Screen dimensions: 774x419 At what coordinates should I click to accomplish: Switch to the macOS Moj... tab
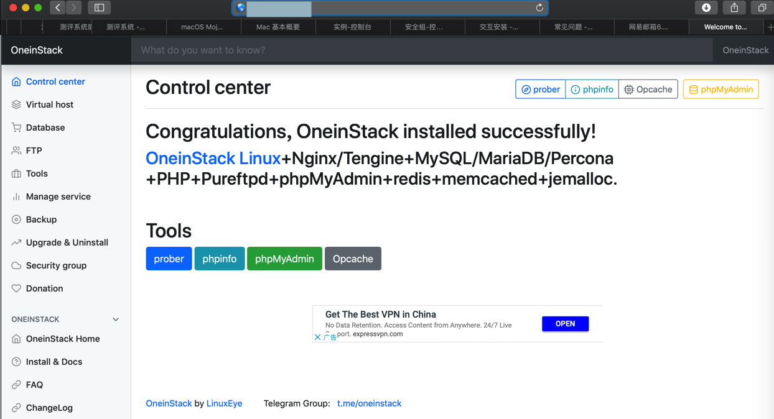tap(202, 27)
